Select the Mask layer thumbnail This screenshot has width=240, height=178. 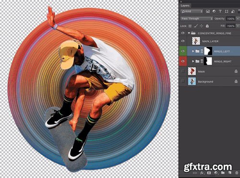(192, 71)
